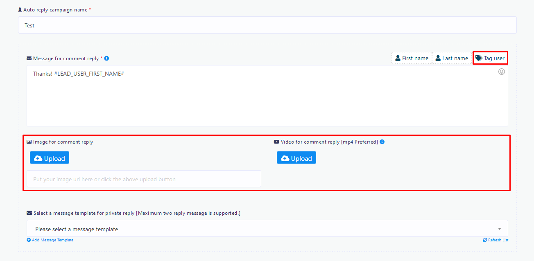Screen dimensions: 534x261
Task: Click the tag icon on Tag user
Action: click(x=479, y=58)
